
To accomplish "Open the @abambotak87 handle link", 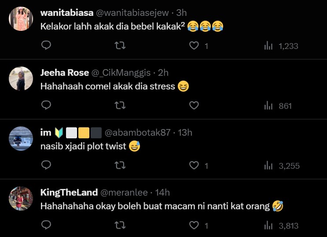I will point(138,133).
